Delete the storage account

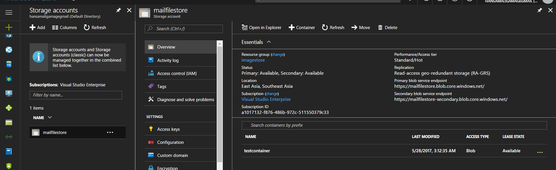coord(388,27)
